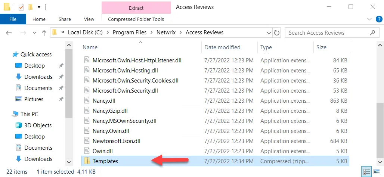Open Help with the question mark icon
This screenshot has width=384, height=177.
point(379,19)
